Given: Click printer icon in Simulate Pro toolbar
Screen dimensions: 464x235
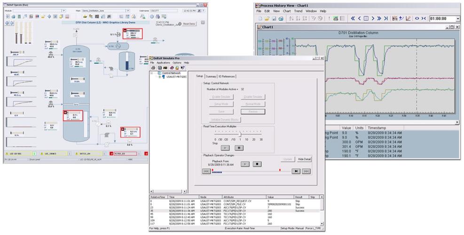Looking at the screenshot, I should click(x=153, y=68).
